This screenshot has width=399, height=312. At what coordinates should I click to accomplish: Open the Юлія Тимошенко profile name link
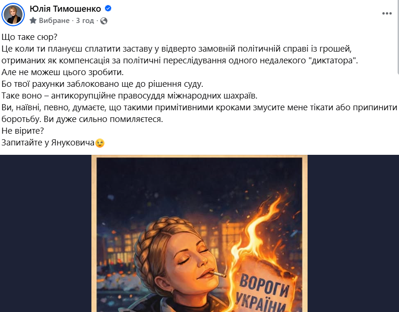pyautogui.click(x=65, y=9)
